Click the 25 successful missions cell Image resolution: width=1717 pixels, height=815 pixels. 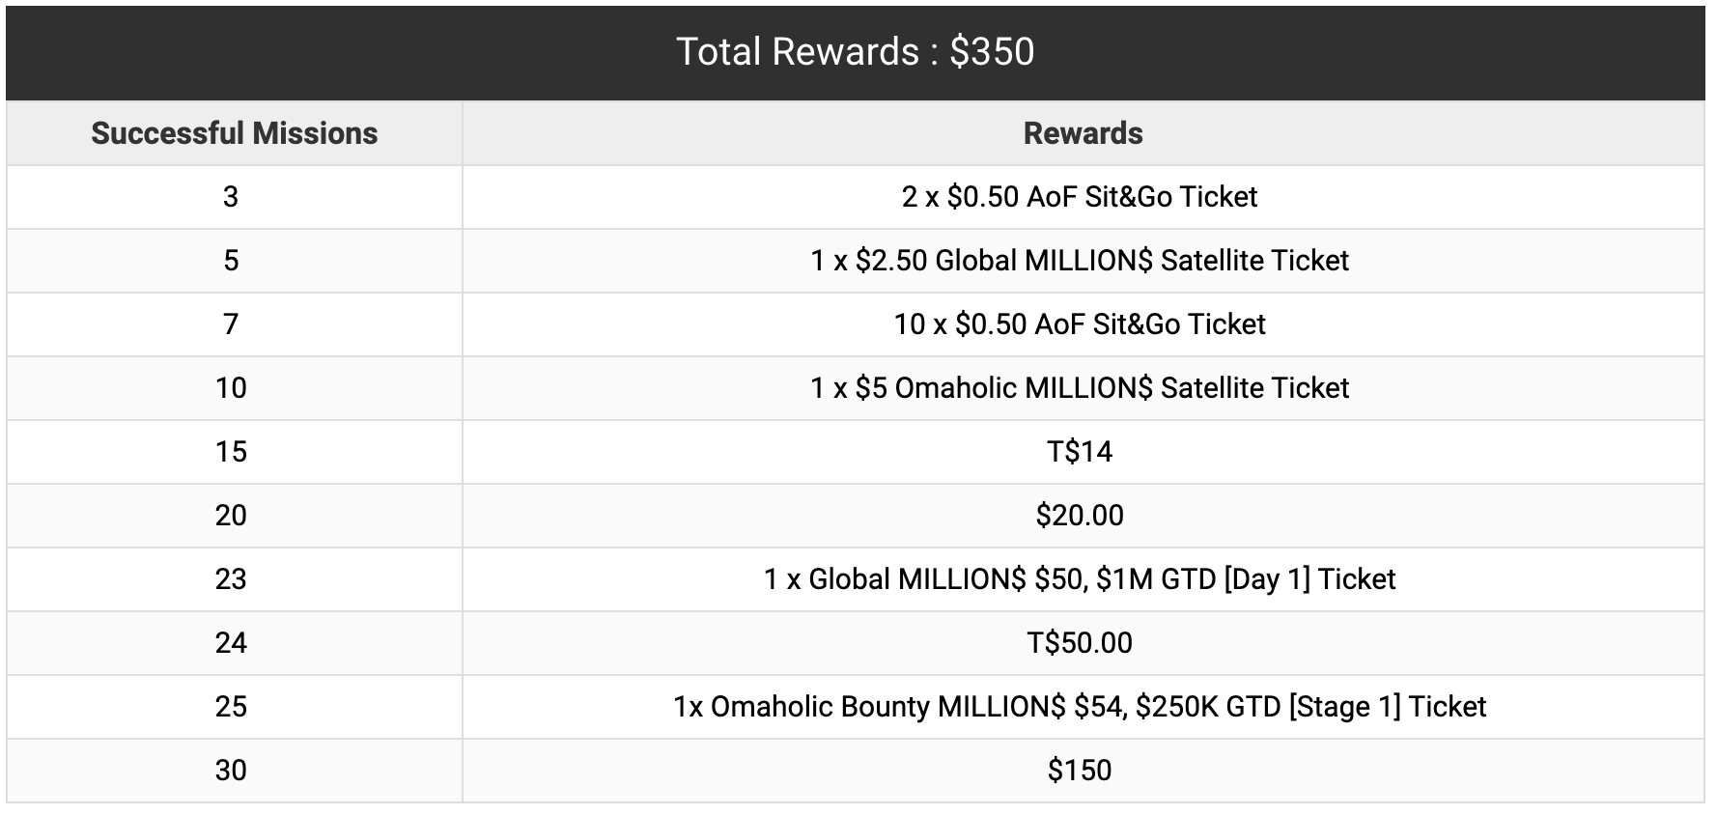(231, 707)
